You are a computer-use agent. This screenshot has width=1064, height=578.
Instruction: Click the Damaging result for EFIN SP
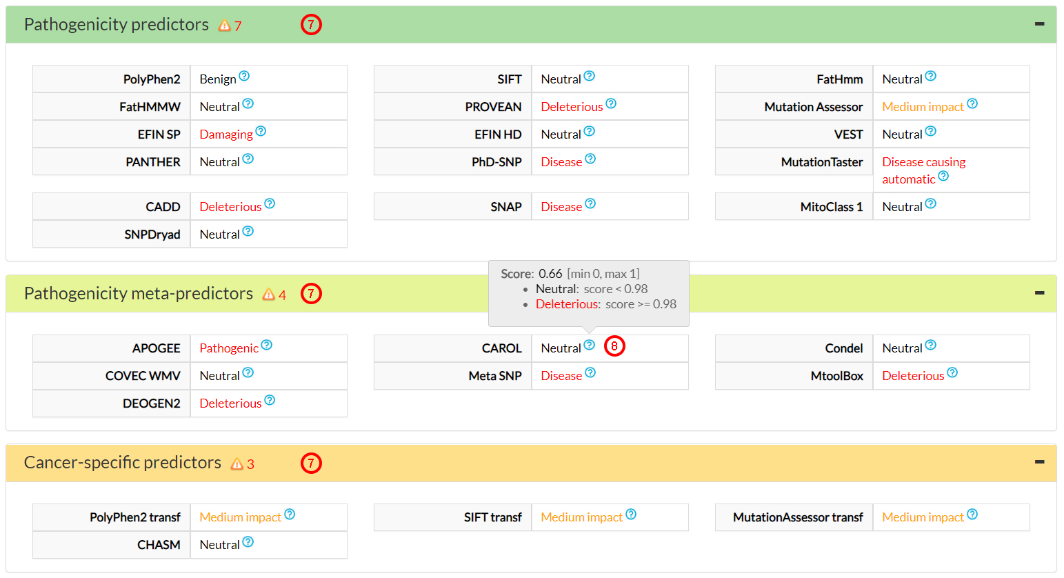point(226,134)
